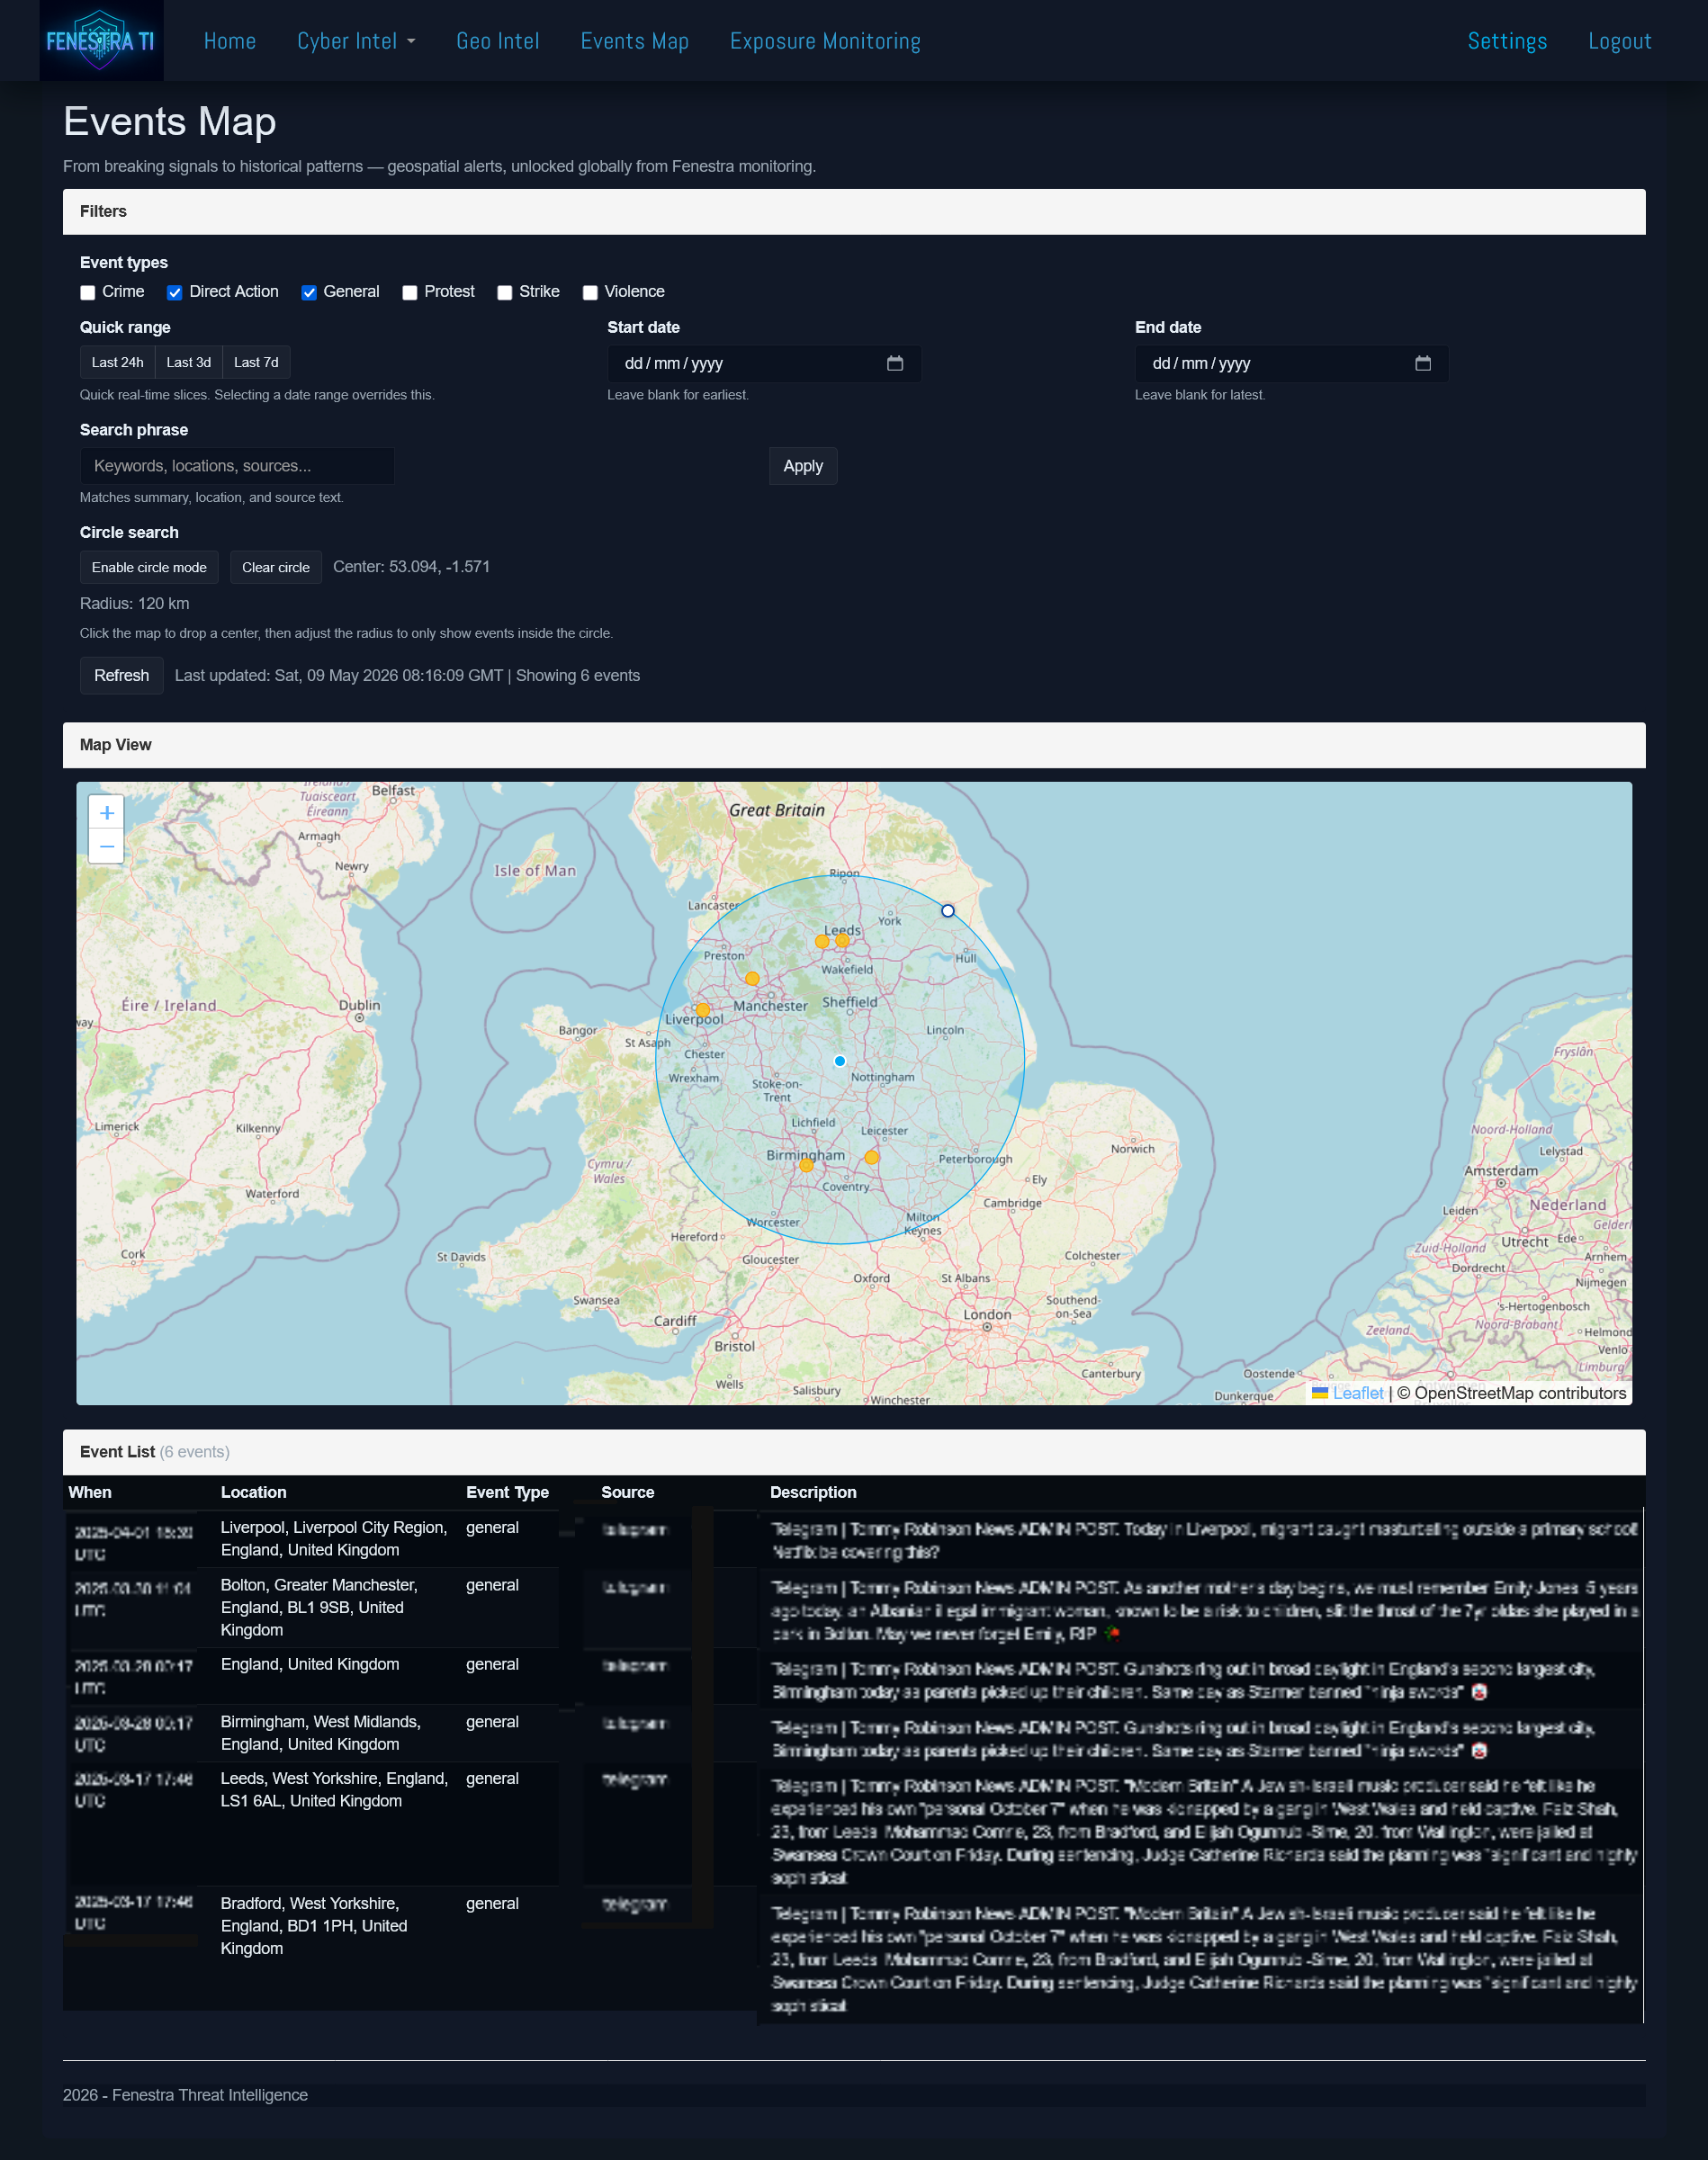Enable the Strike event type checkbox
The width and height of the screenshot is (1708, 2160).
coord(505,291)
